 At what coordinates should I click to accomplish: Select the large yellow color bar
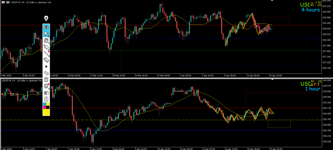tap(46, 112)
